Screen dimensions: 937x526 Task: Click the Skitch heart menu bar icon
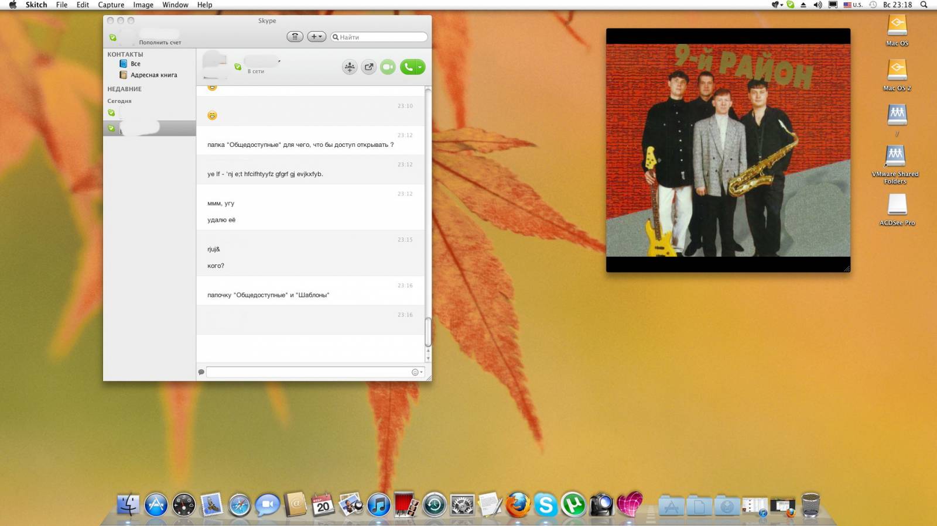tap(777, 5)
